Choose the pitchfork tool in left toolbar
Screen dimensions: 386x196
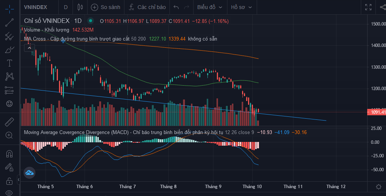point(9,36)
